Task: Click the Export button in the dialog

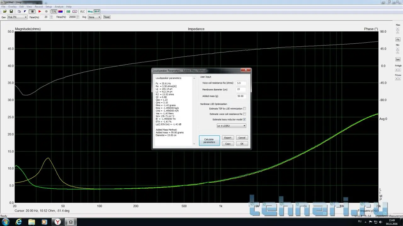Action: 228,137
